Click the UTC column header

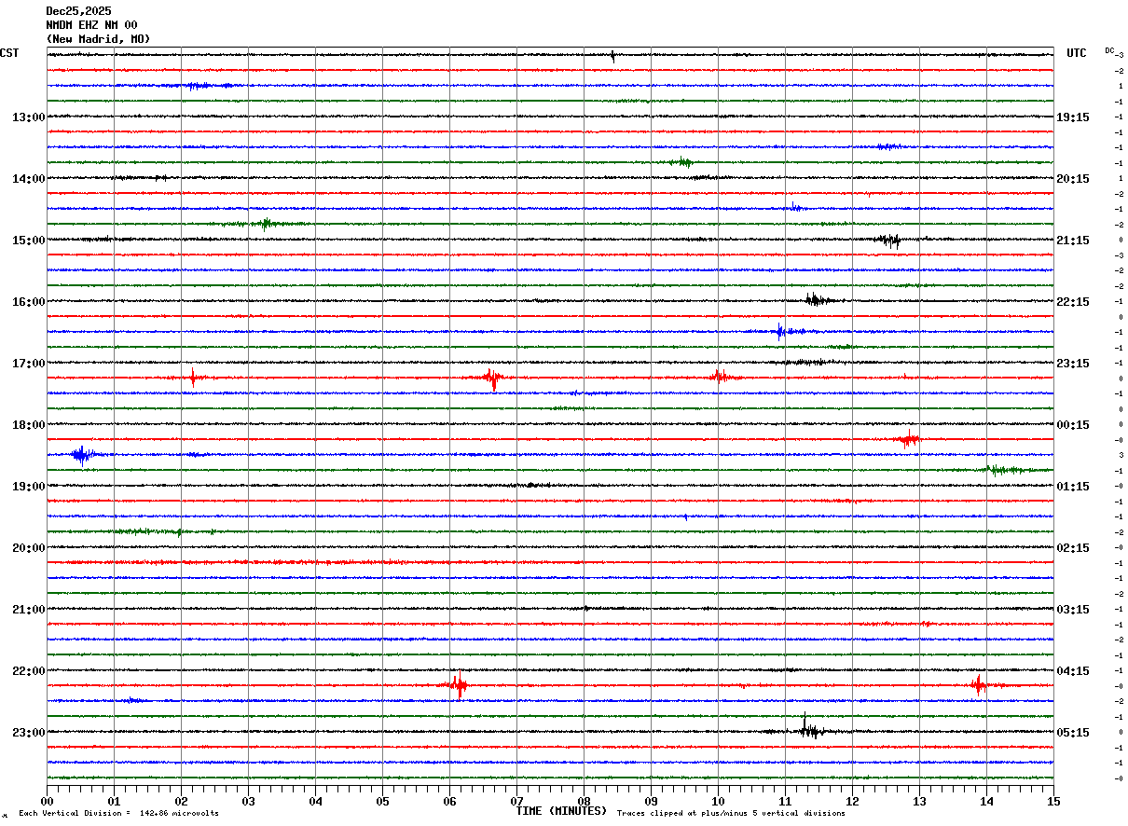1077,53
